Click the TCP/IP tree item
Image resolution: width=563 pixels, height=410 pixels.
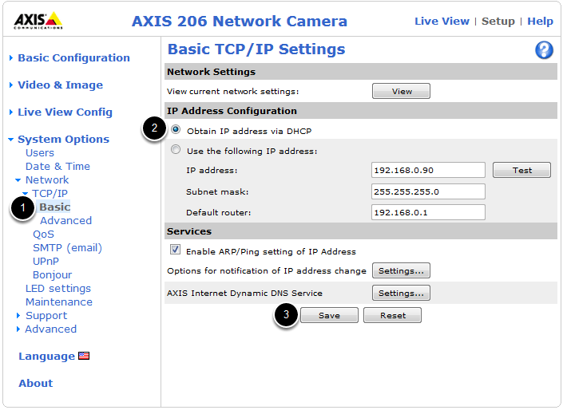[50, 194]
